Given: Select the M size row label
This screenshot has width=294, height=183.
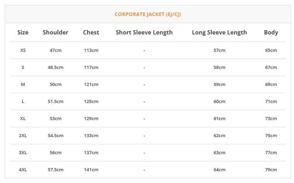Looking at the screenshot, I should pos(23,84).
